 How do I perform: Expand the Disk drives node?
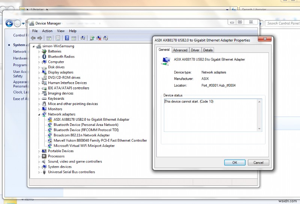pyautogui.click(x=39, y=67)
